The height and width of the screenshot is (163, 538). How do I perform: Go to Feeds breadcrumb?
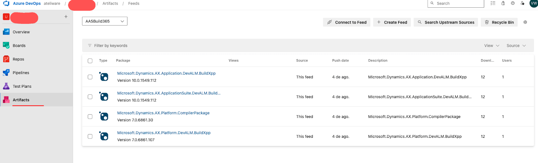pyautogui.click(x=133, y=3)
